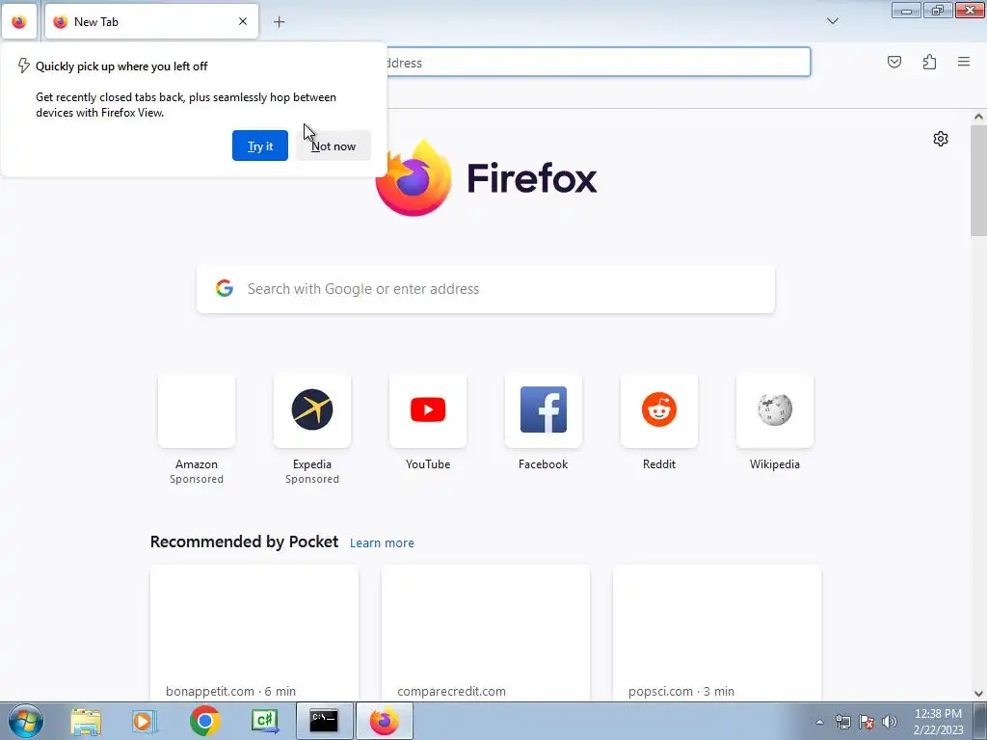Focus the URL address bar
The height and width of the screenshot is (740, 987).
pos(598,63)
